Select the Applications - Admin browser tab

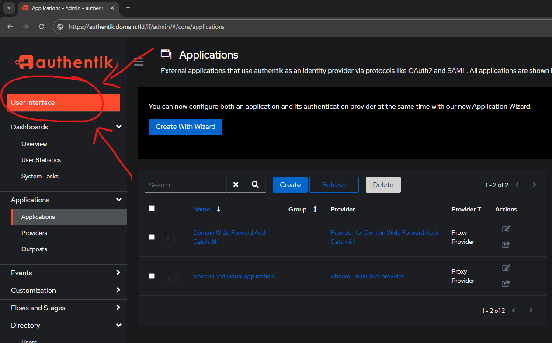(69, 8)
